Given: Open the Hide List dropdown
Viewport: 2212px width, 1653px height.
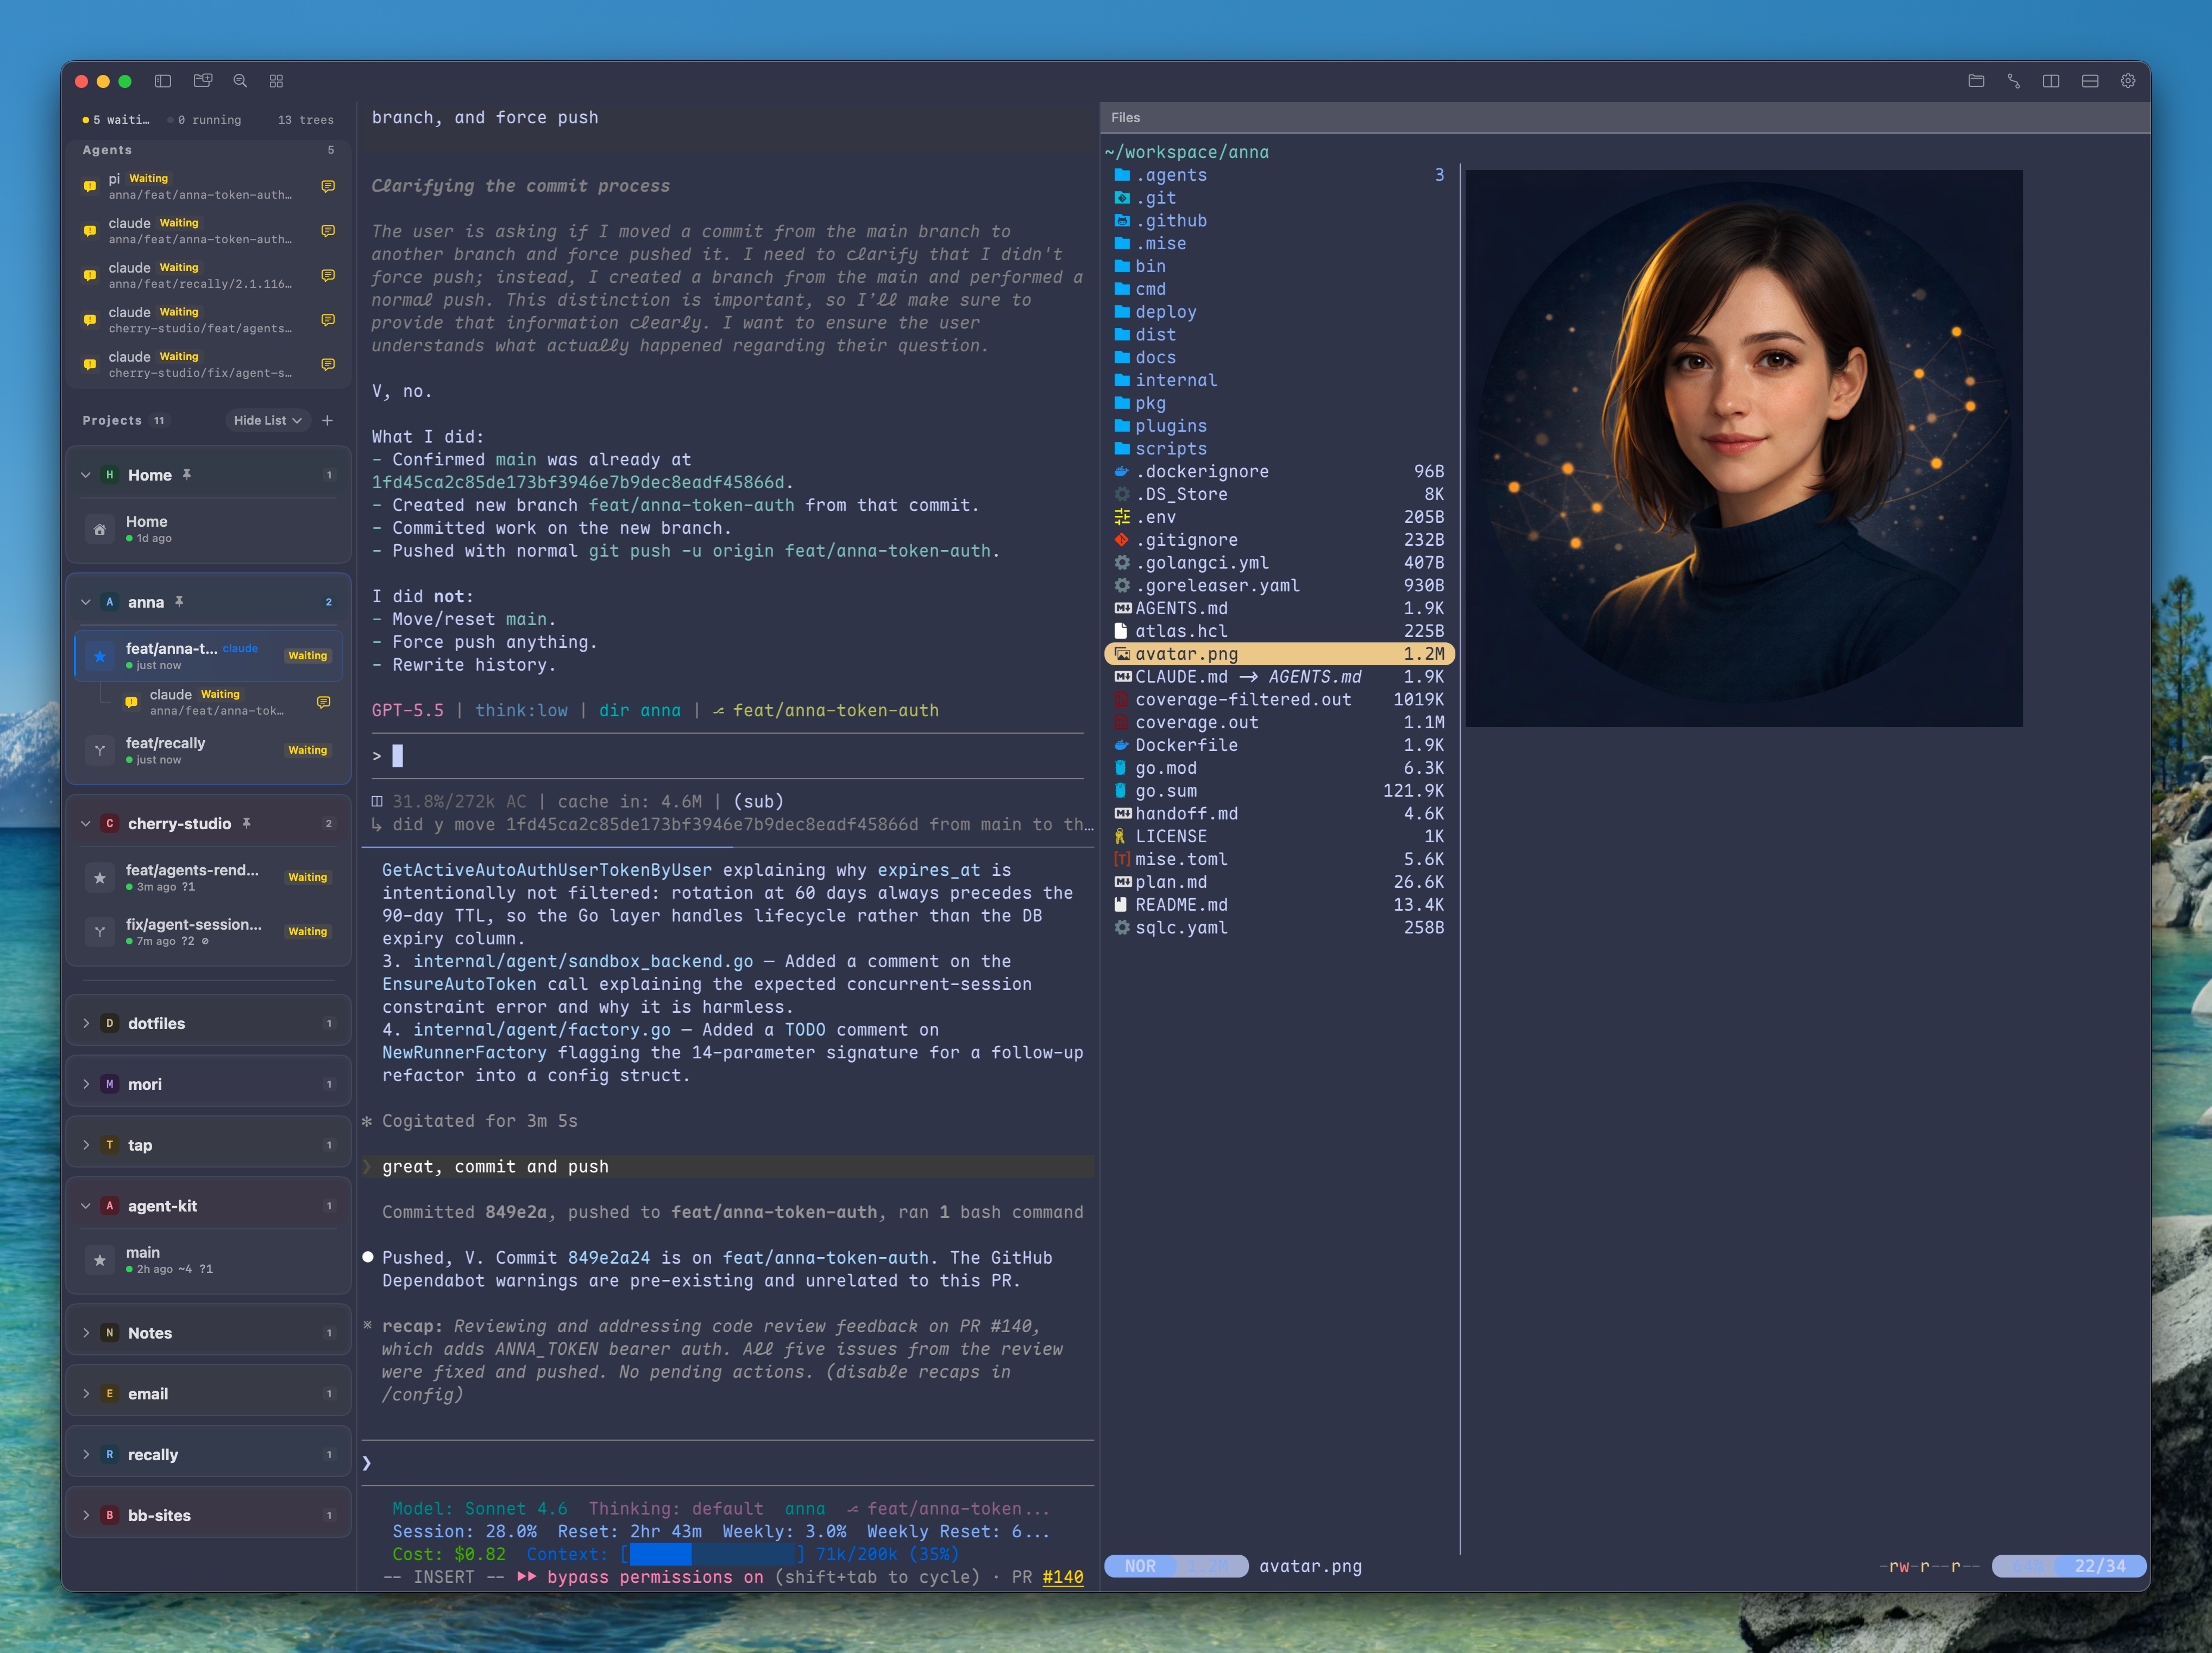Looking at the screenshot, I should pyautogui.click(x=267, y=421).
